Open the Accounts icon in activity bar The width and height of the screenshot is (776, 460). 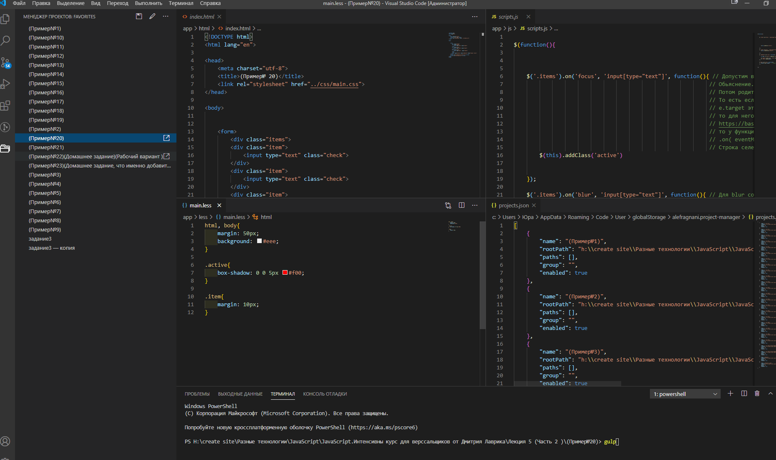5,441
